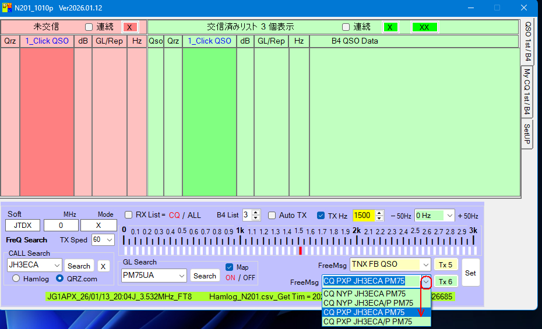Clear CALL Search with the X button

(103, 266)
